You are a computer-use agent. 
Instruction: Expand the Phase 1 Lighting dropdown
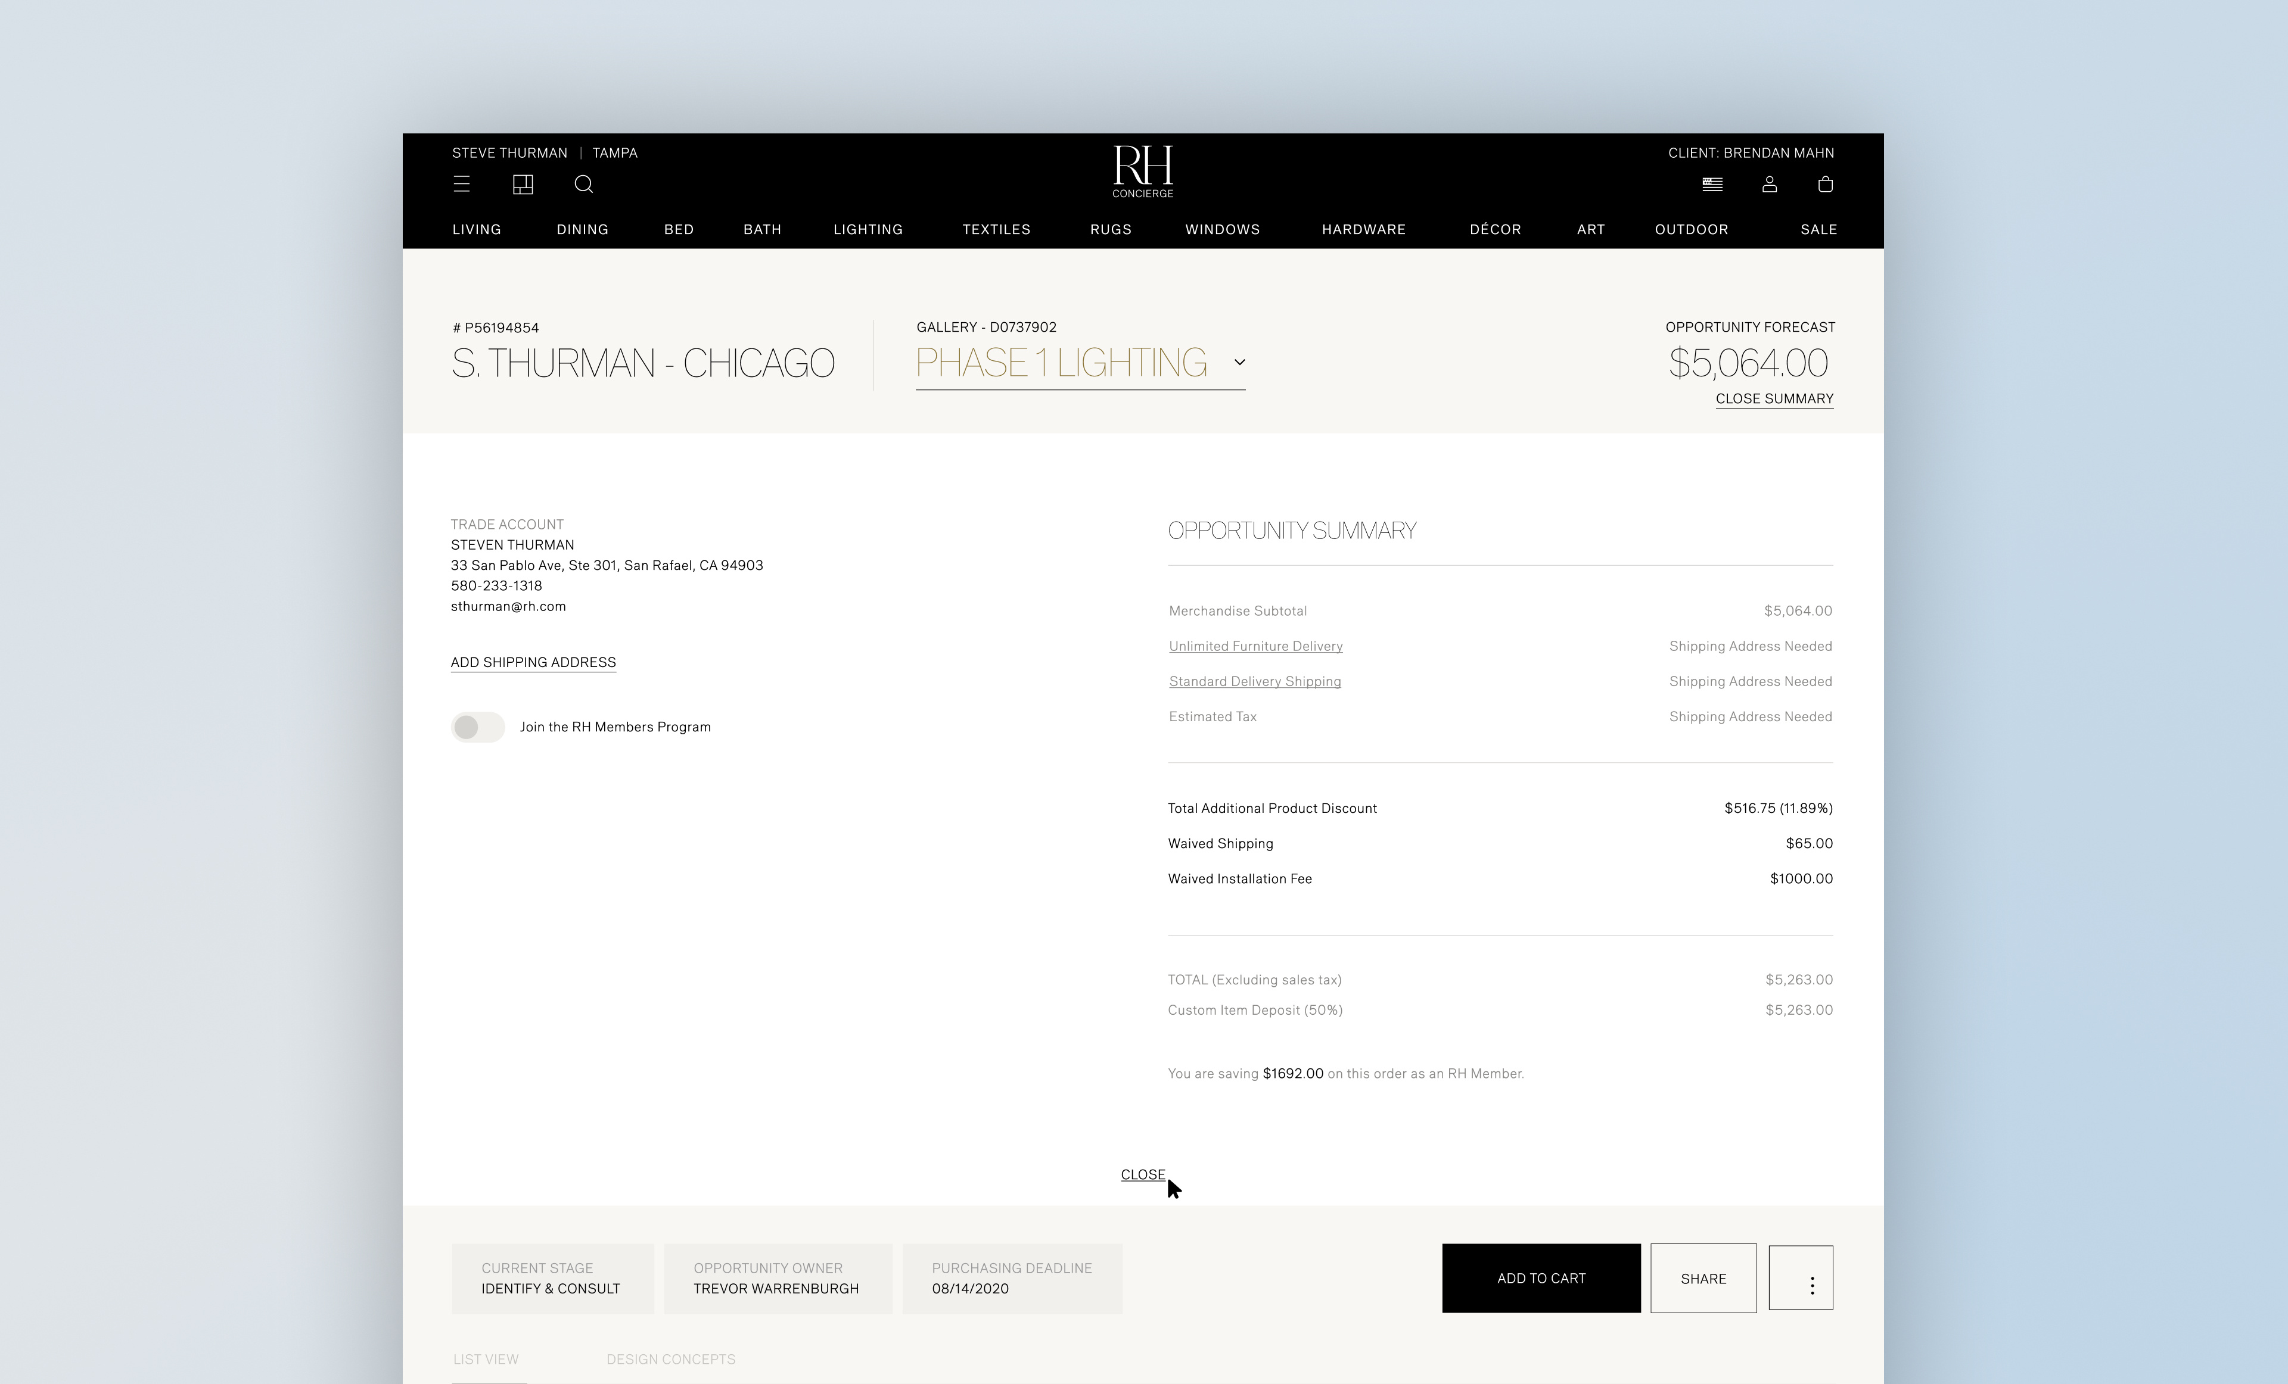click(1239, 363)
